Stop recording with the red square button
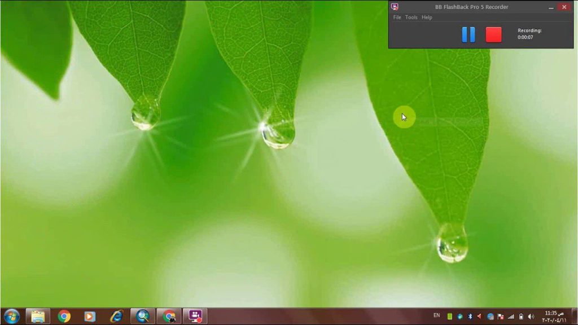The width and height of the screenshot is (578, 325). click(493, 34)
